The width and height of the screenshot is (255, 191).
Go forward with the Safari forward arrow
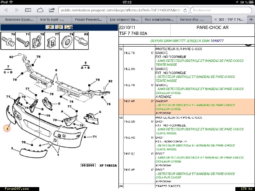17,10
